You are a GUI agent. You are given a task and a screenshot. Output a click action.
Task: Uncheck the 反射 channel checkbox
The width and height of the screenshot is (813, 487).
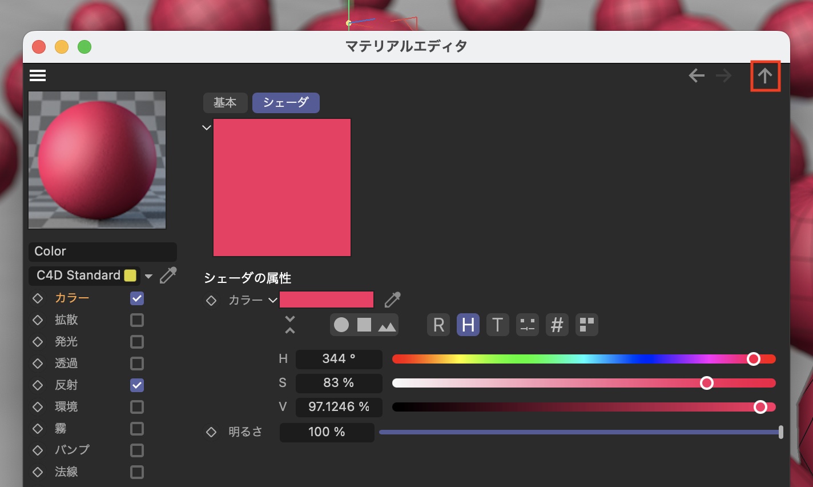pos(137,385)
